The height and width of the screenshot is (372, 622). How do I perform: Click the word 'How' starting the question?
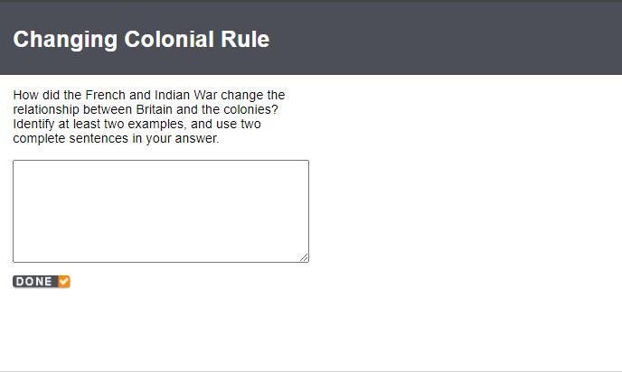click(26, 95)
